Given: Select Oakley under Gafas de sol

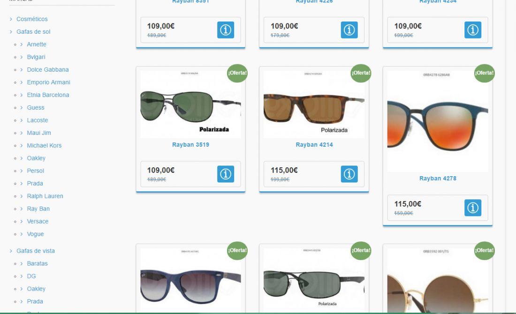Looking at the screenshot, I should point(36,158).
